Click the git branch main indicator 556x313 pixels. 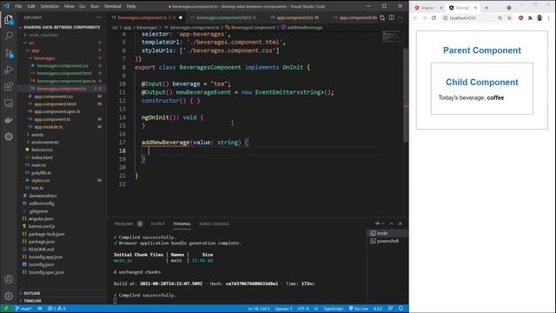tap(23, 309)
